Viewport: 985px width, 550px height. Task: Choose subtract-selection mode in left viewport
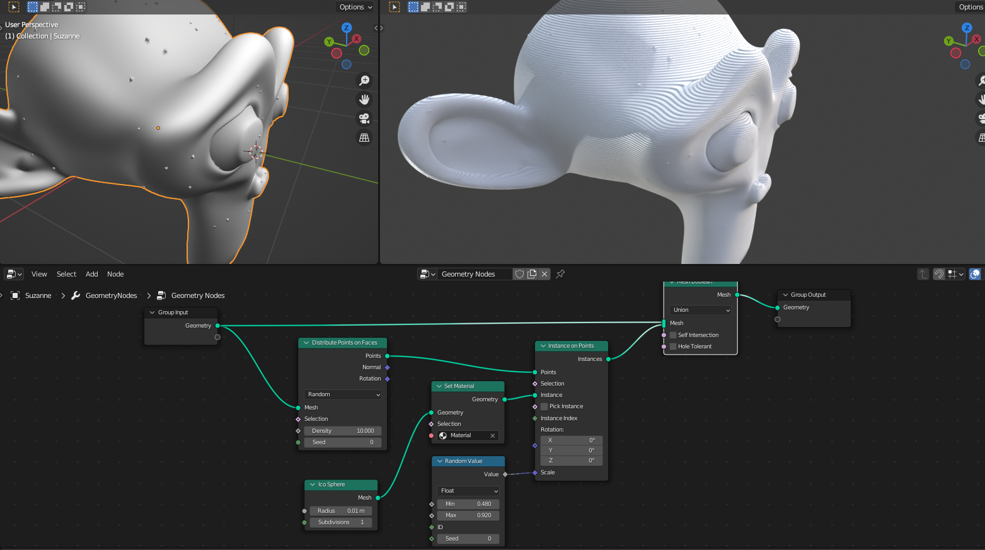click(x=57, y=7)
